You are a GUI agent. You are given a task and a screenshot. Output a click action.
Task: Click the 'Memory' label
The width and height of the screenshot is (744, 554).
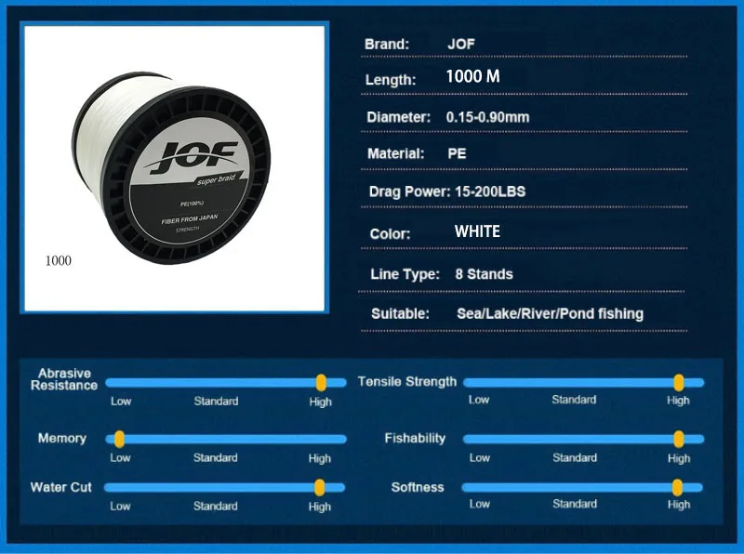click(62, 438)
